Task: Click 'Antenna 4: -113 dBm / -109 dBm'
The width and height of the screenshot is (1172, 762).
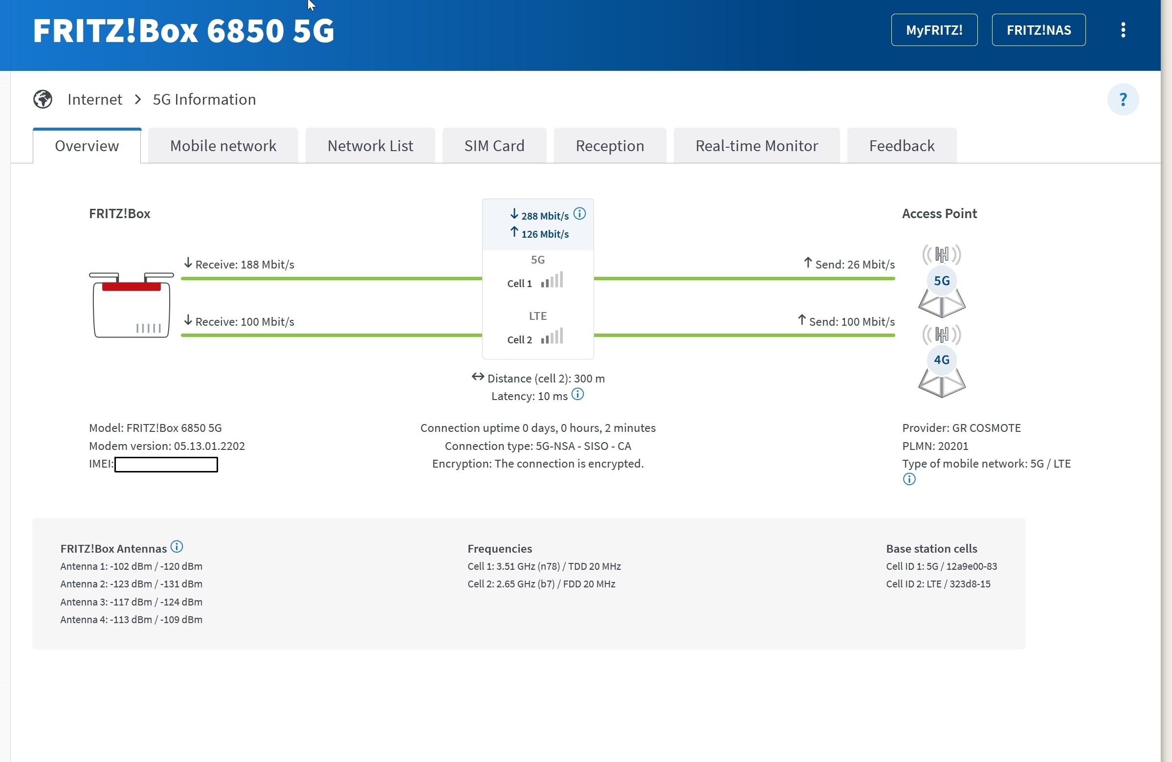Action: point(132,620)
